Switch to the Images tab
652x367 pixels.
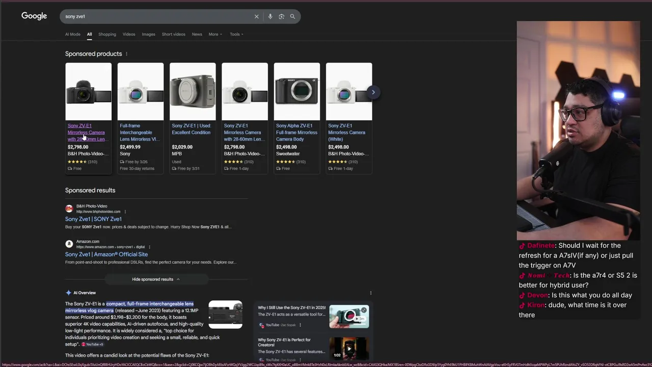148,34
